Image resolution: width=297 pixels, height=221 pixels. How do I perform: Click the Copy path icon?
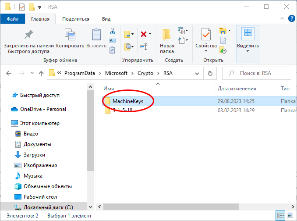112,40
